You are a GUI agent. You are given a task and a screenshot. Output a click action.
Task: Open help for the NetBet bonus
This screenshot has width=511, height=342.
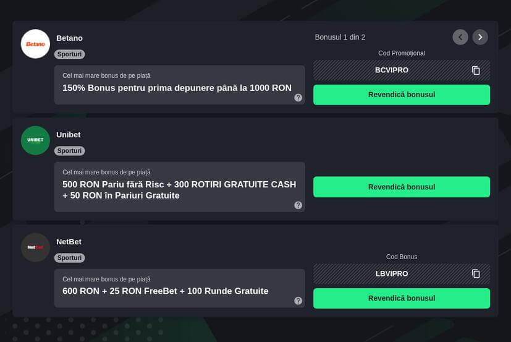coord(298,301)
